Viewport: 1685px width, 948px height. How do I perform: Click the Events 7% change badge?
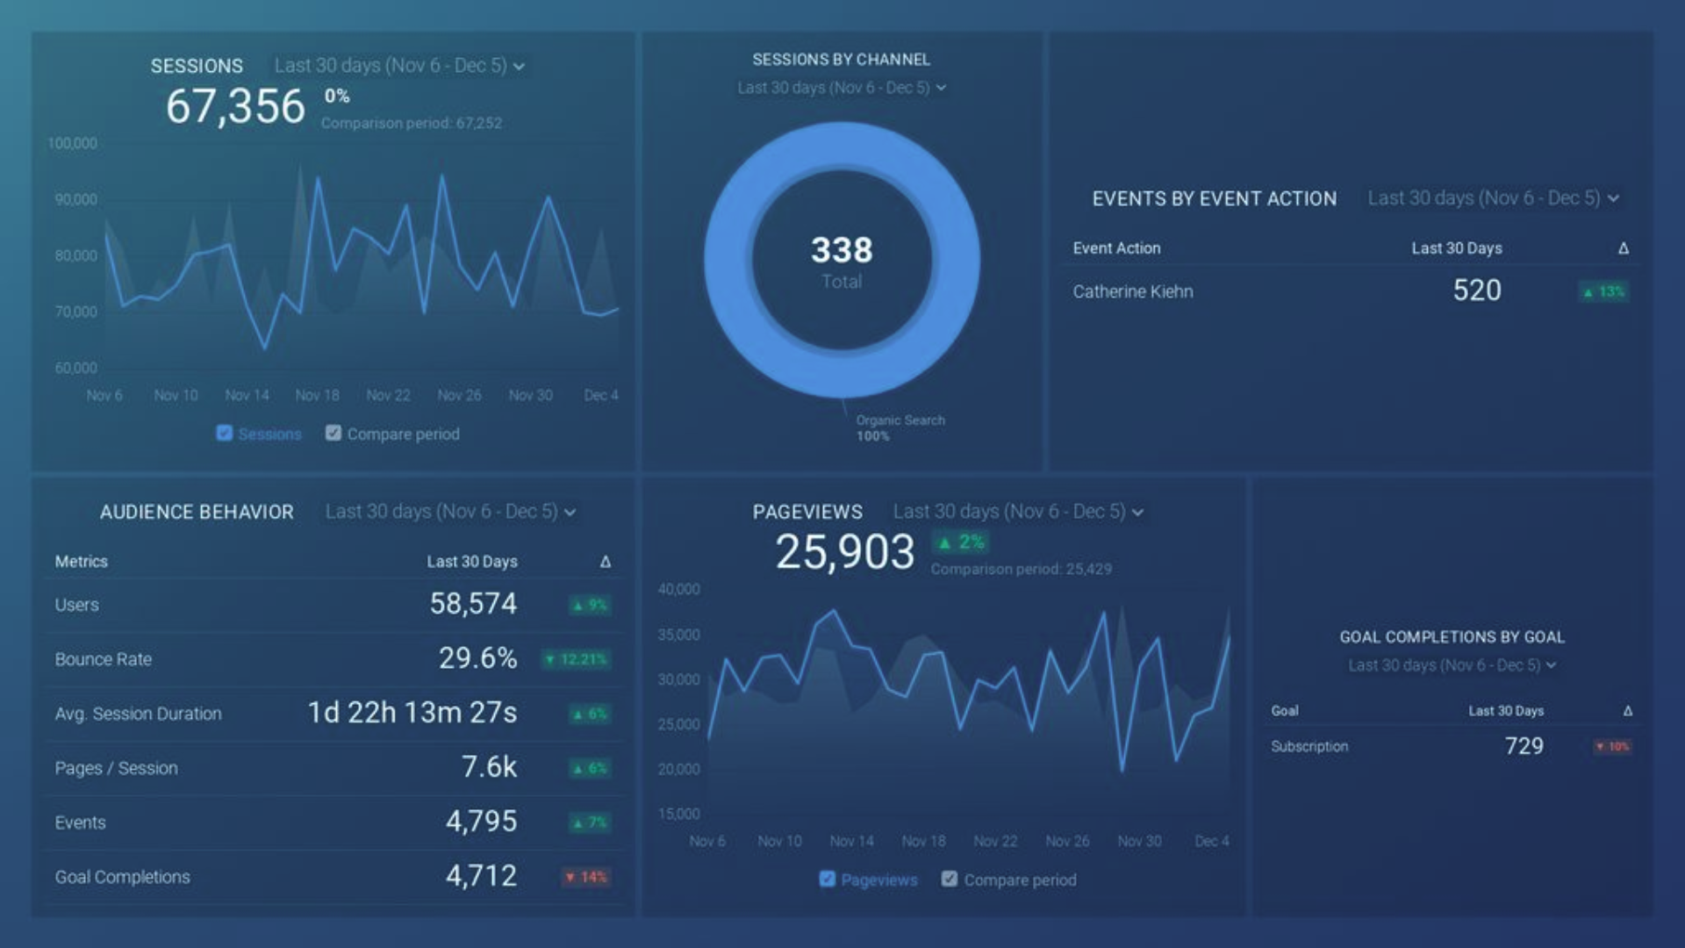[x=590, y=822]
